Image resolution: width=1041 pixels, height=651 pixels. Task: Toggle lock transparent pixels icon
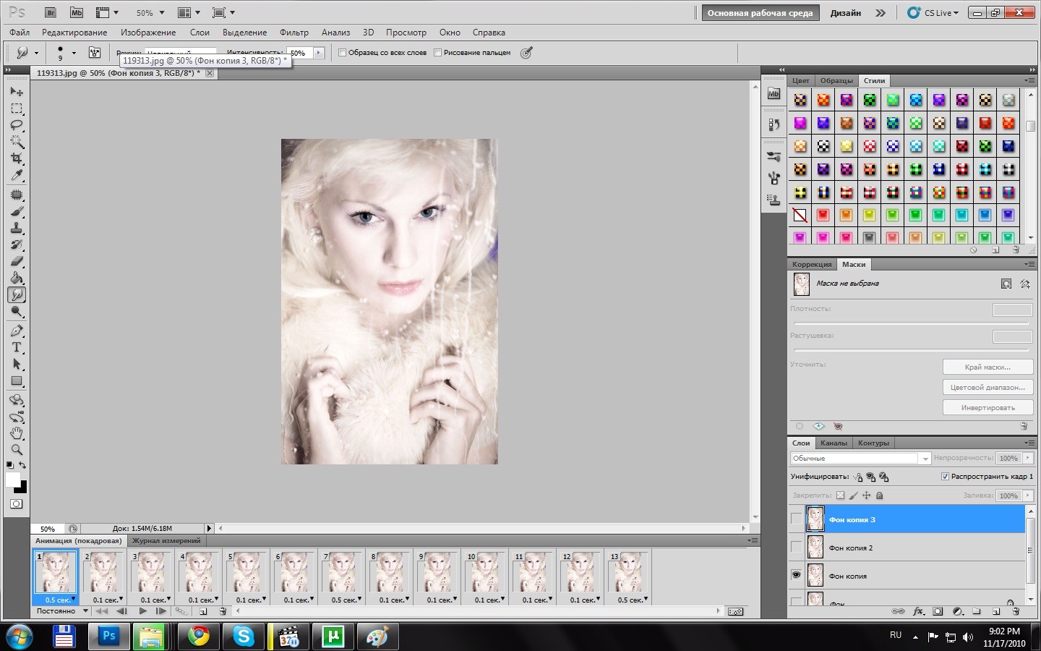tap(840, 495)
